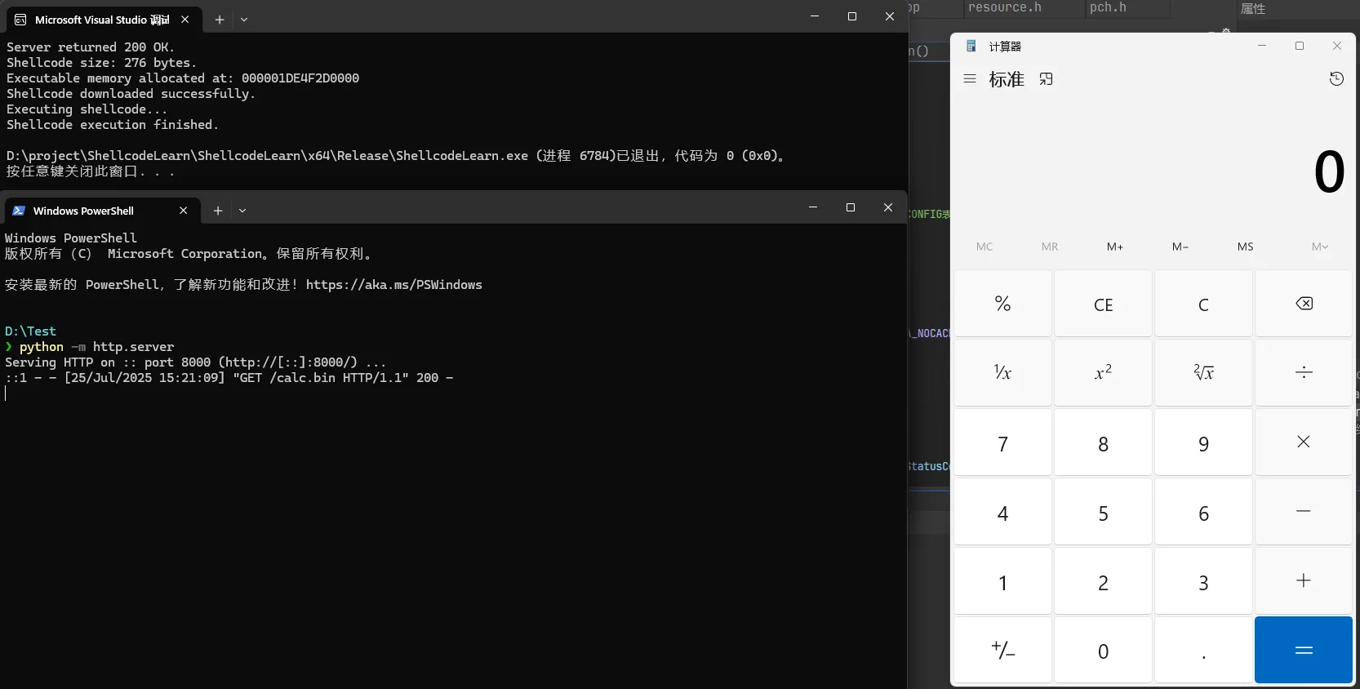
Task: Toggle Calculator keep-on-top mode icon
Action: (1047, 79)
